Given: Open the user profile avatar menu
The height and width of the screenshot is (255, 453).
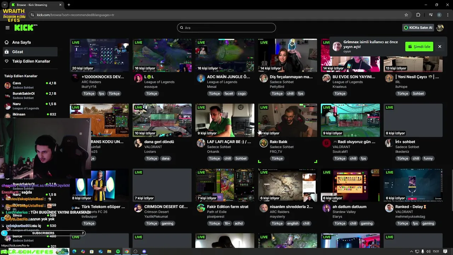Looking at the screenshot, I should (x=440, y=28).
